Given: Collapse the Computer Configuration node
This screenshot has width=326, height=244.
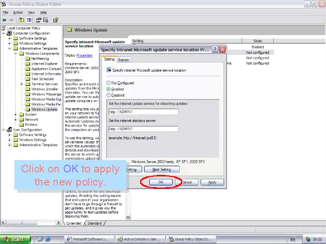Looking at the screenshot, I should tap(4, 33).
